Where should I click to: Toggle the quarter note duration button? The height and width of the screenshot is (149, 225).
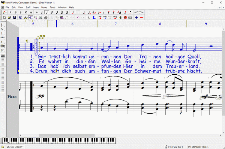46,12
